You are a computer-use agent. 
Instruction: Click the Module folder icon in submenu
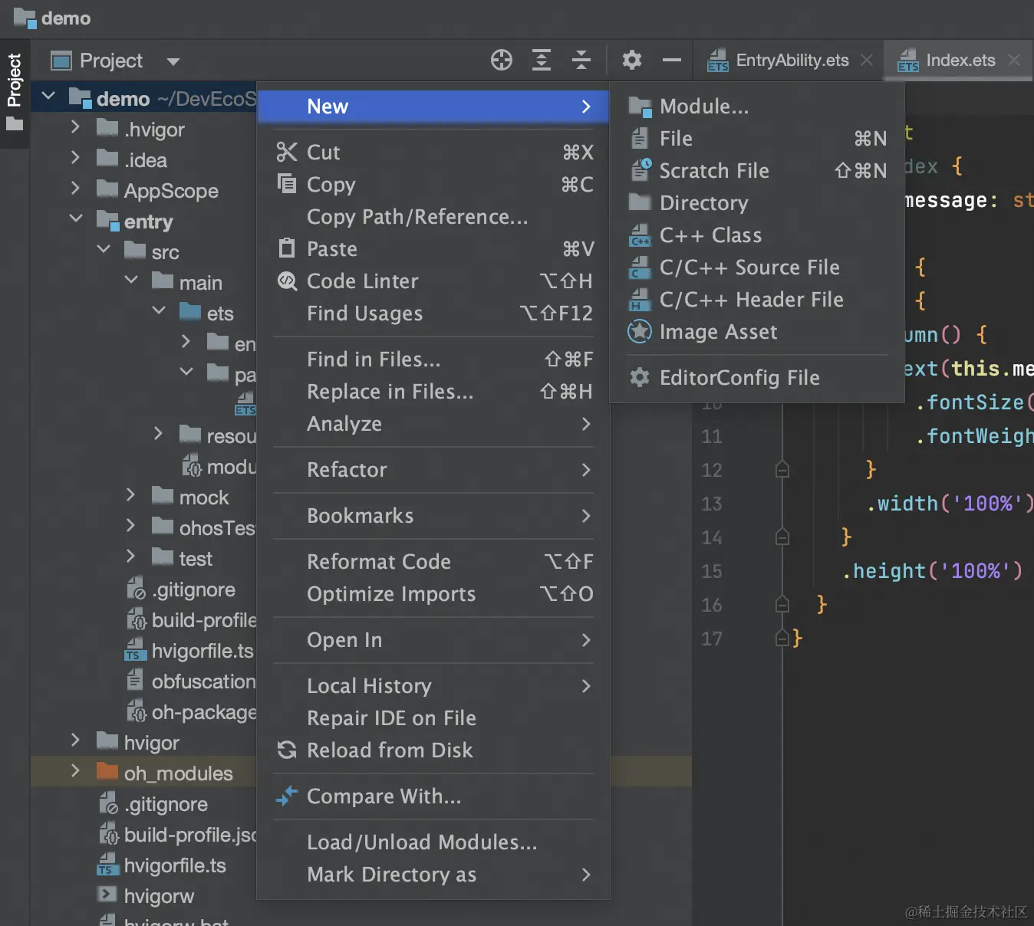pos(640,106)
